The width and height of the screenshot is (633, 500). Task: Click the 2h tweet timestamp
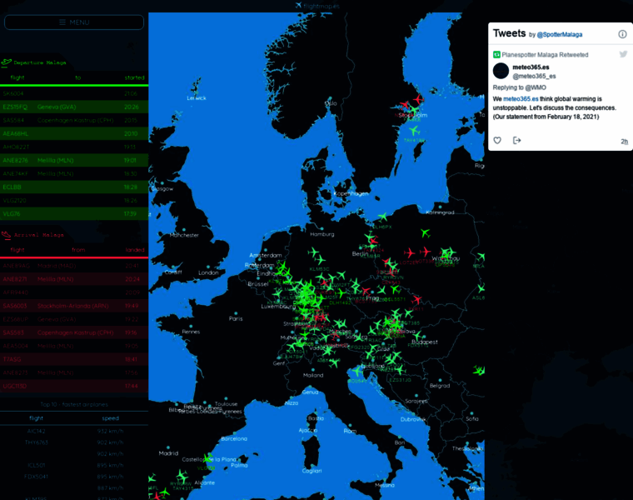(x=624, y=142)
